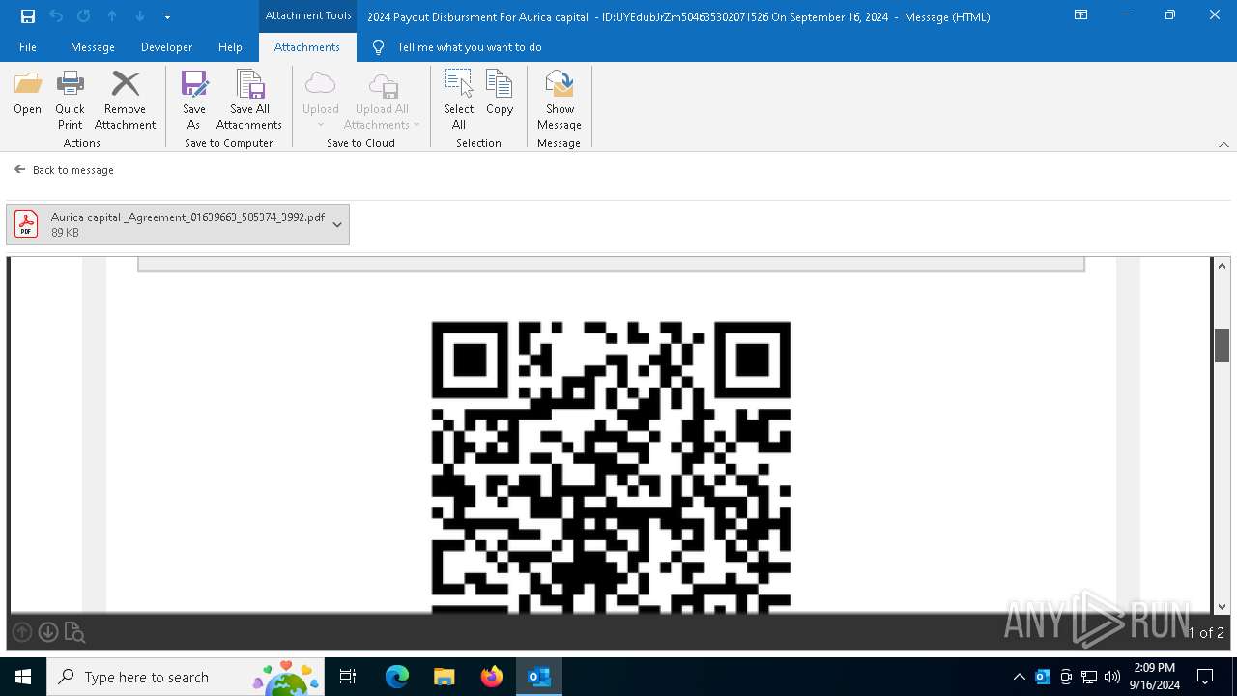Click the Previous Item up arrow

[x=112, y=16]
